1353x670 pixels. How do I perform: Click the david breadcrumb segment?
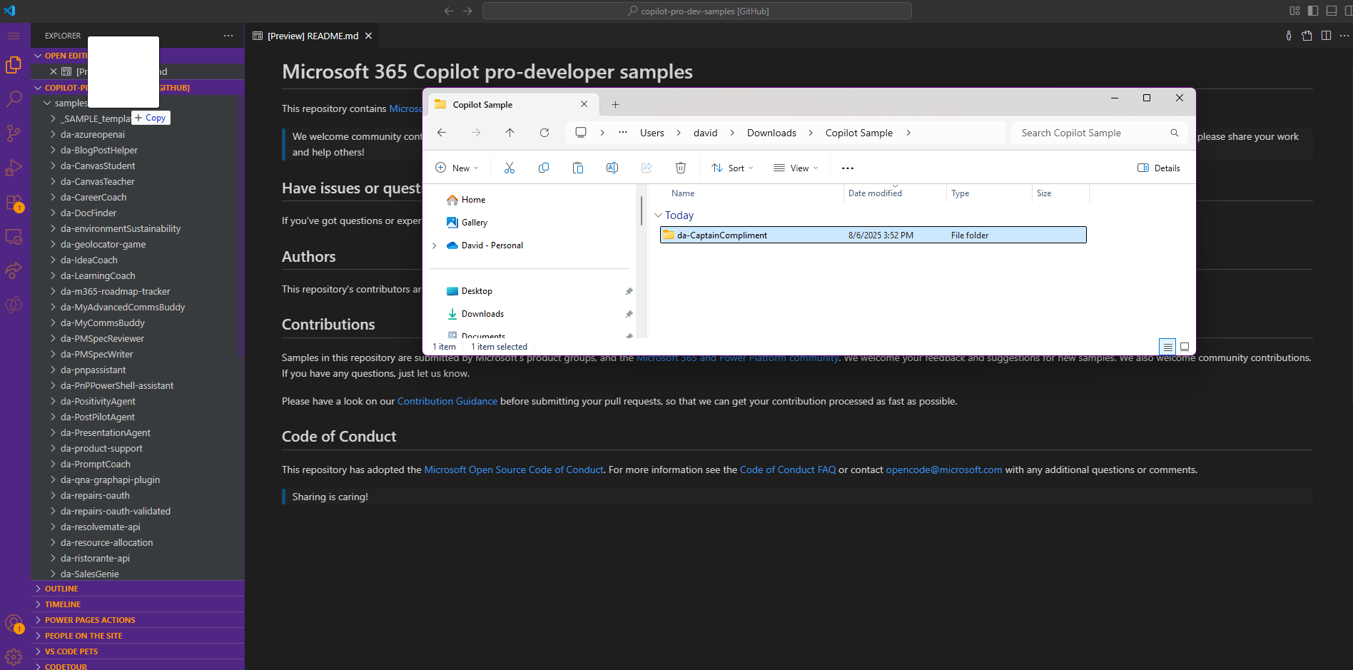(705, 133)
